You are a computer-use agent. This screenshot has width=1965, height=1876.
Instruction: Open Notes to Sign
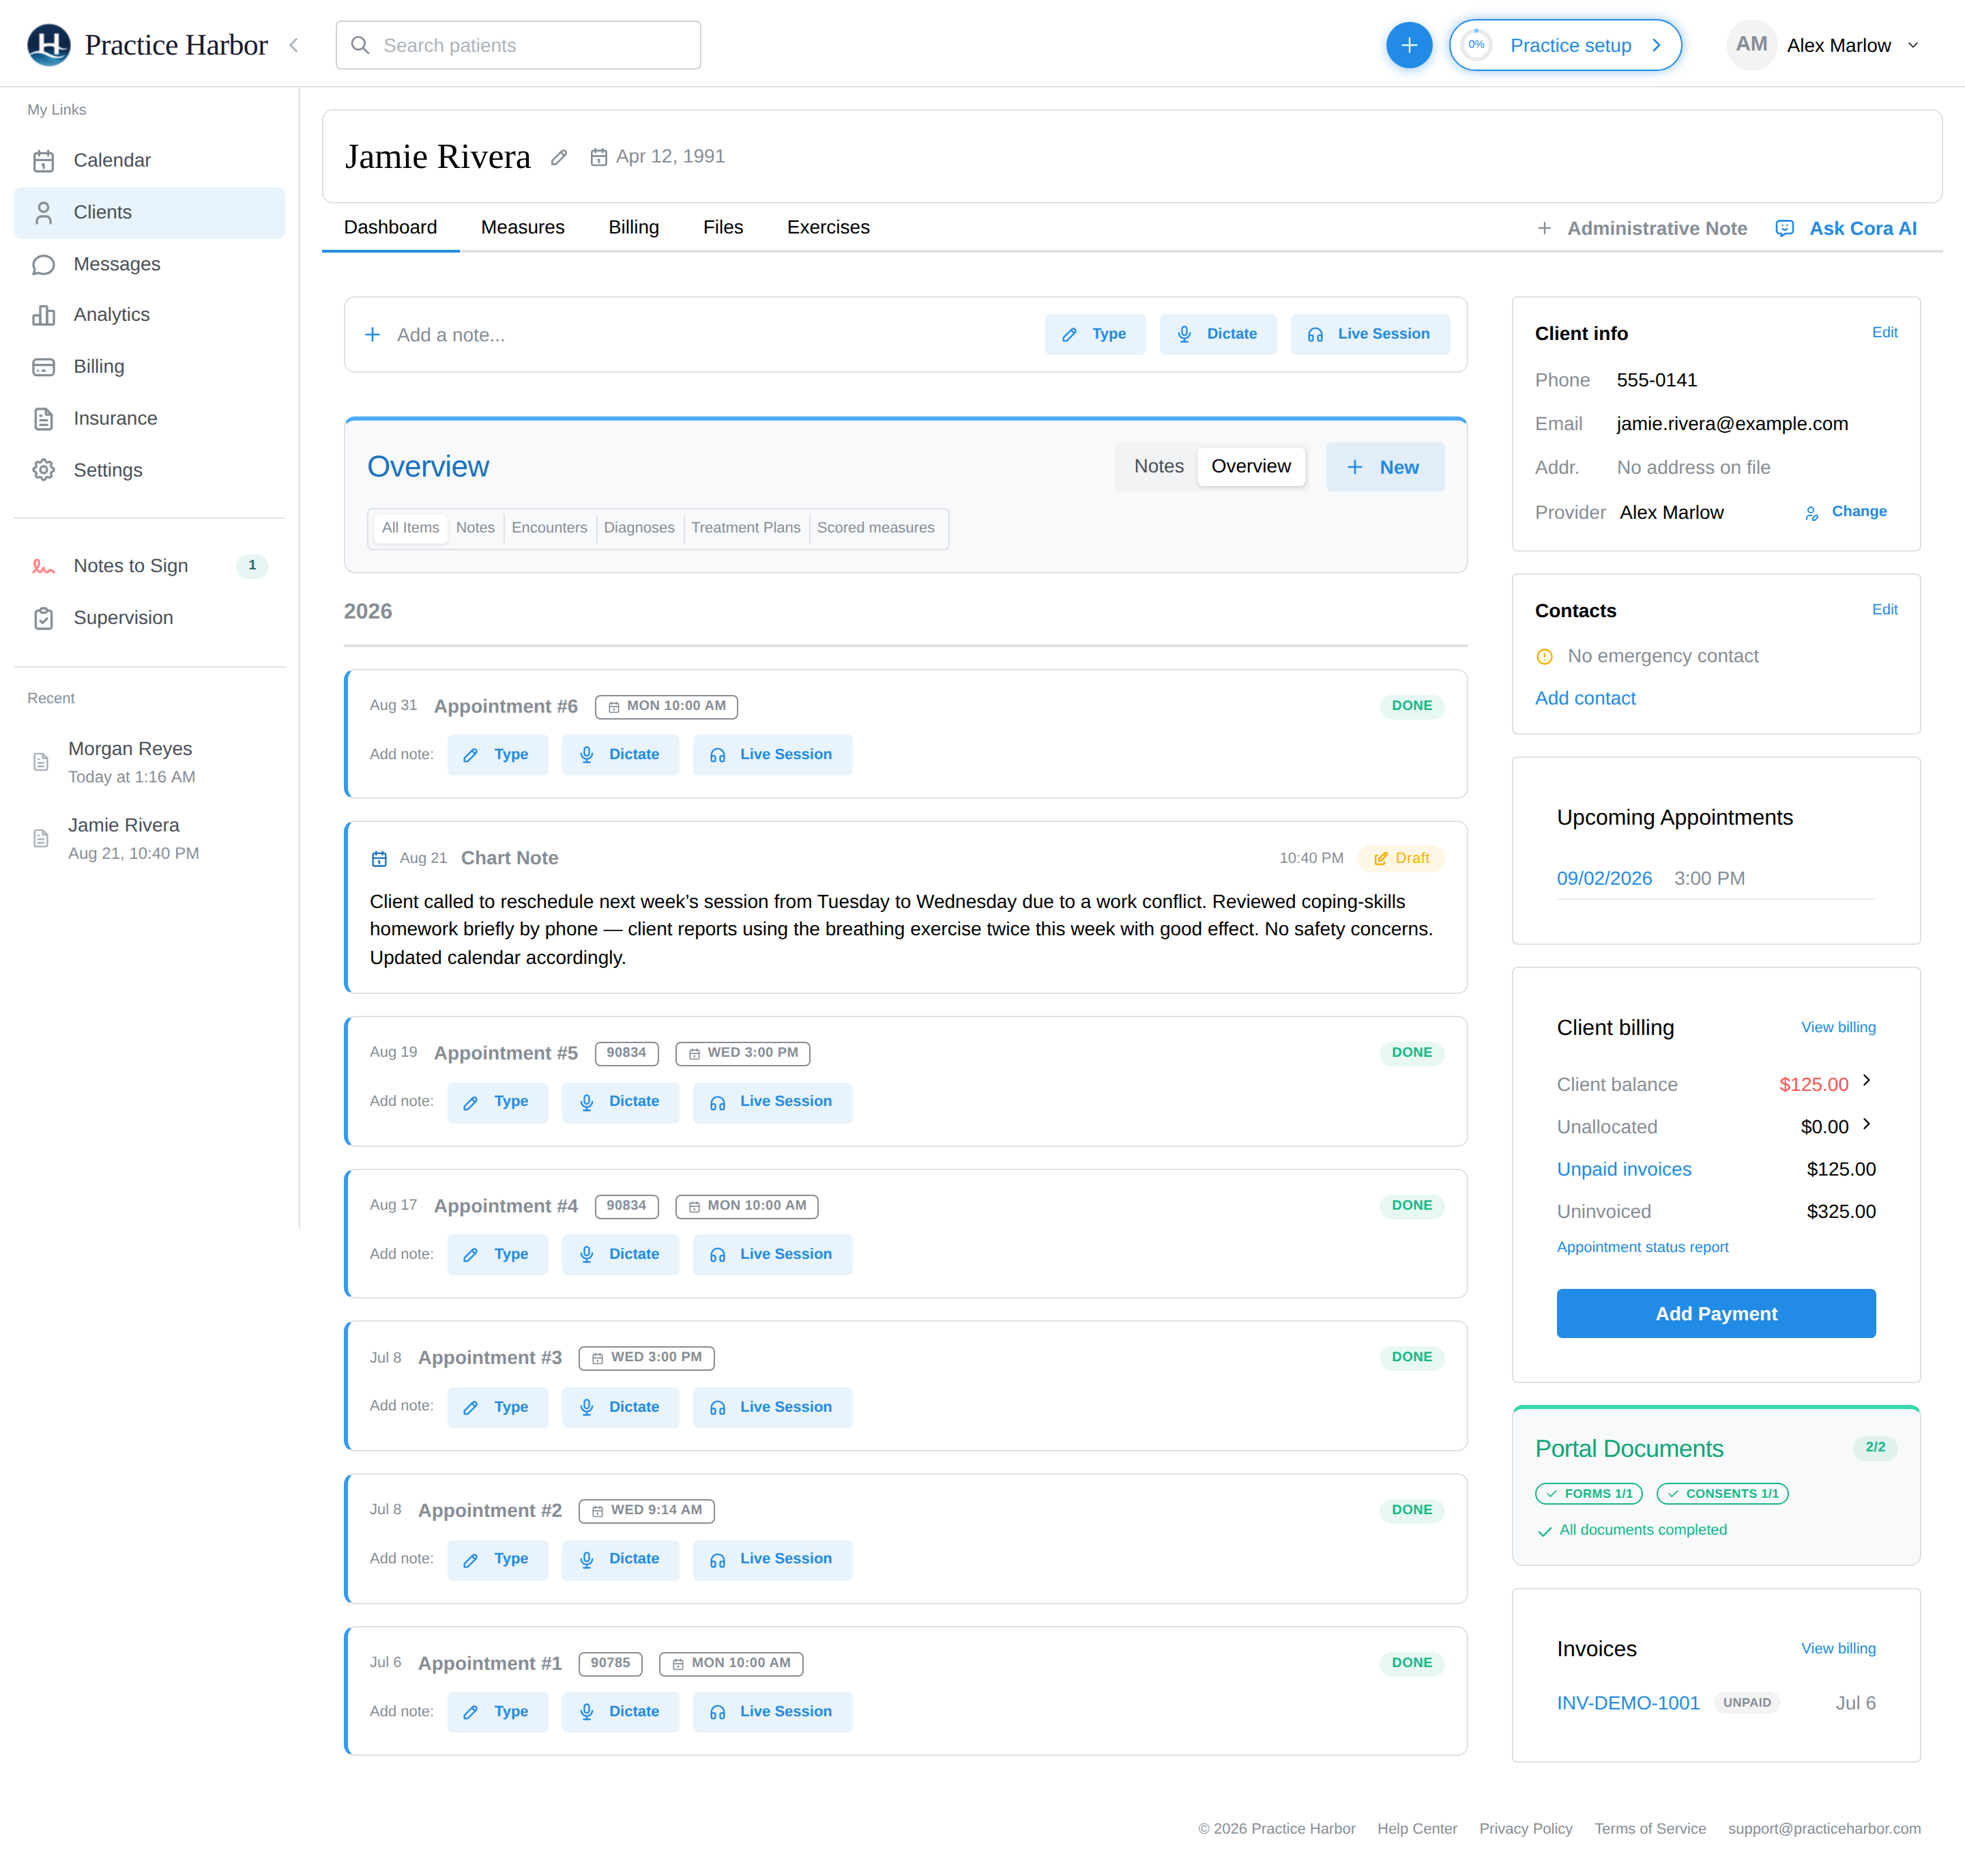click(149, 566)
